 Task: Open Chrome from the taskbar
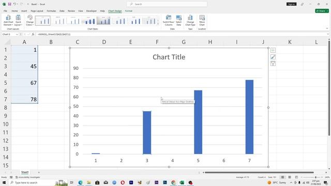[x=173, y=182]
